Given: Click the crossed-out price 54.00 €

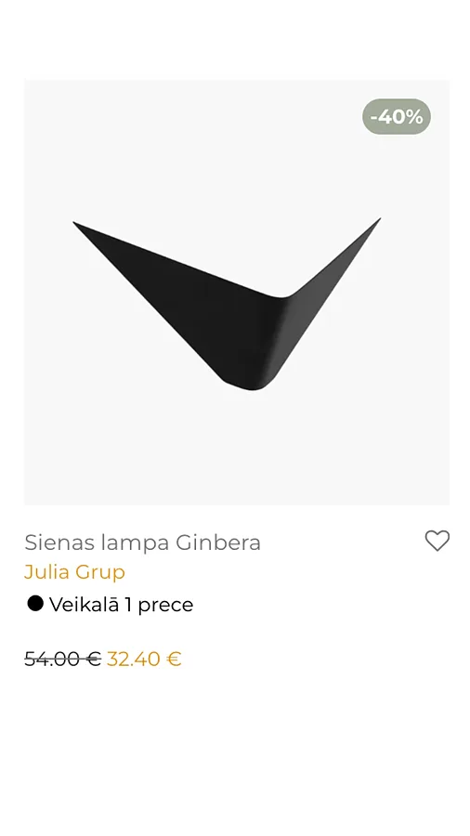Looking at the screenshot, I should point(63,659).
